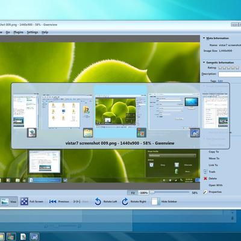Toggle the Fit zoom button

tap(133, 193)
